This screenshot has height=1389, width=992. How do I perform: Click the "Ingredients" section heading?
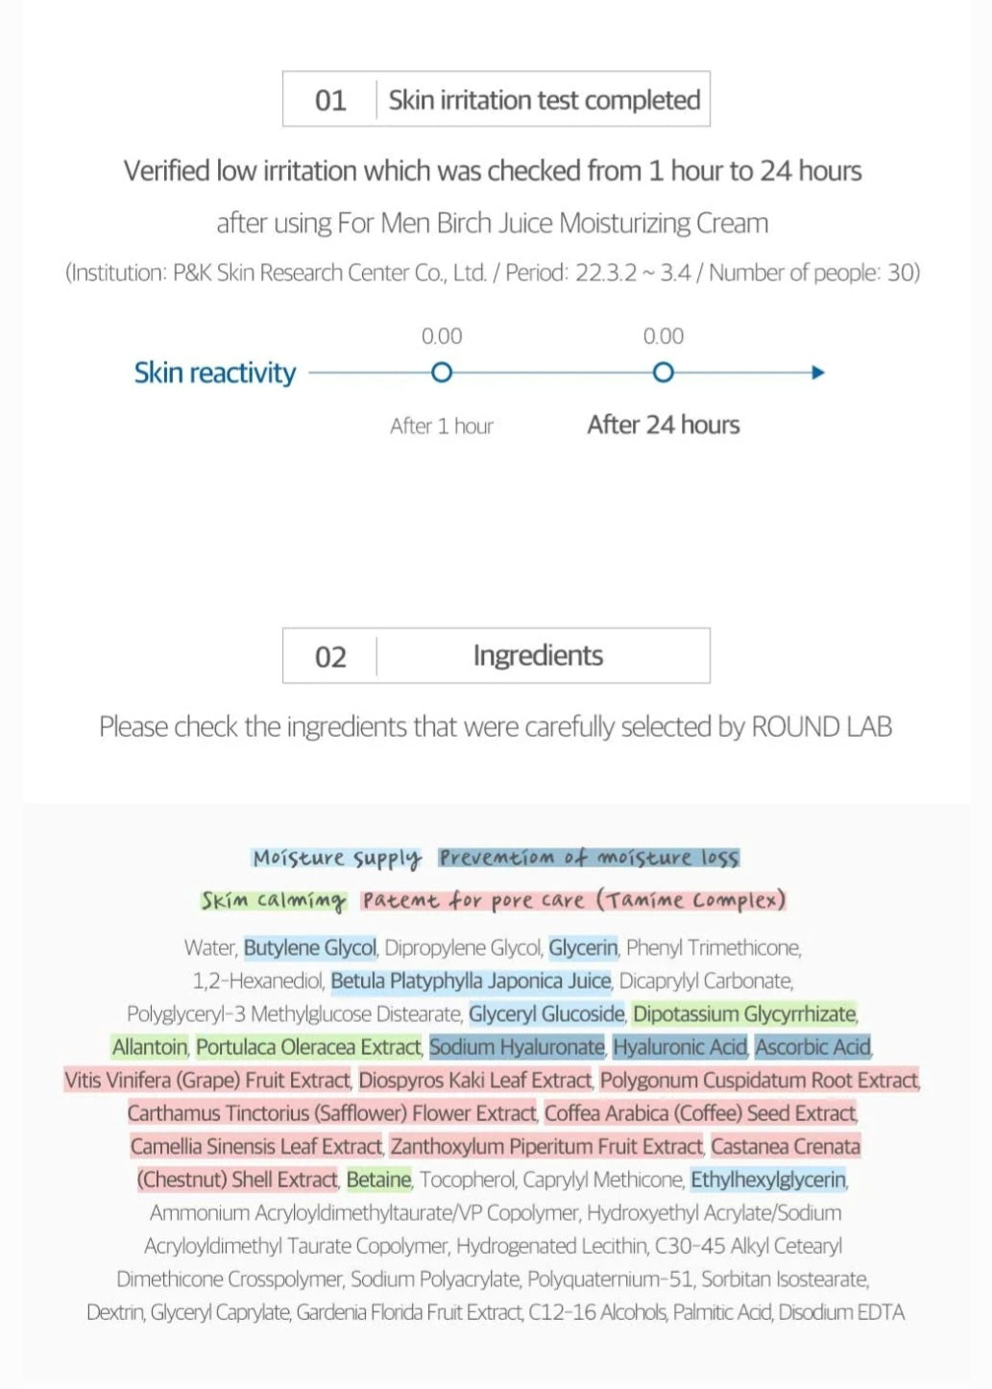[x=538, y=656]
